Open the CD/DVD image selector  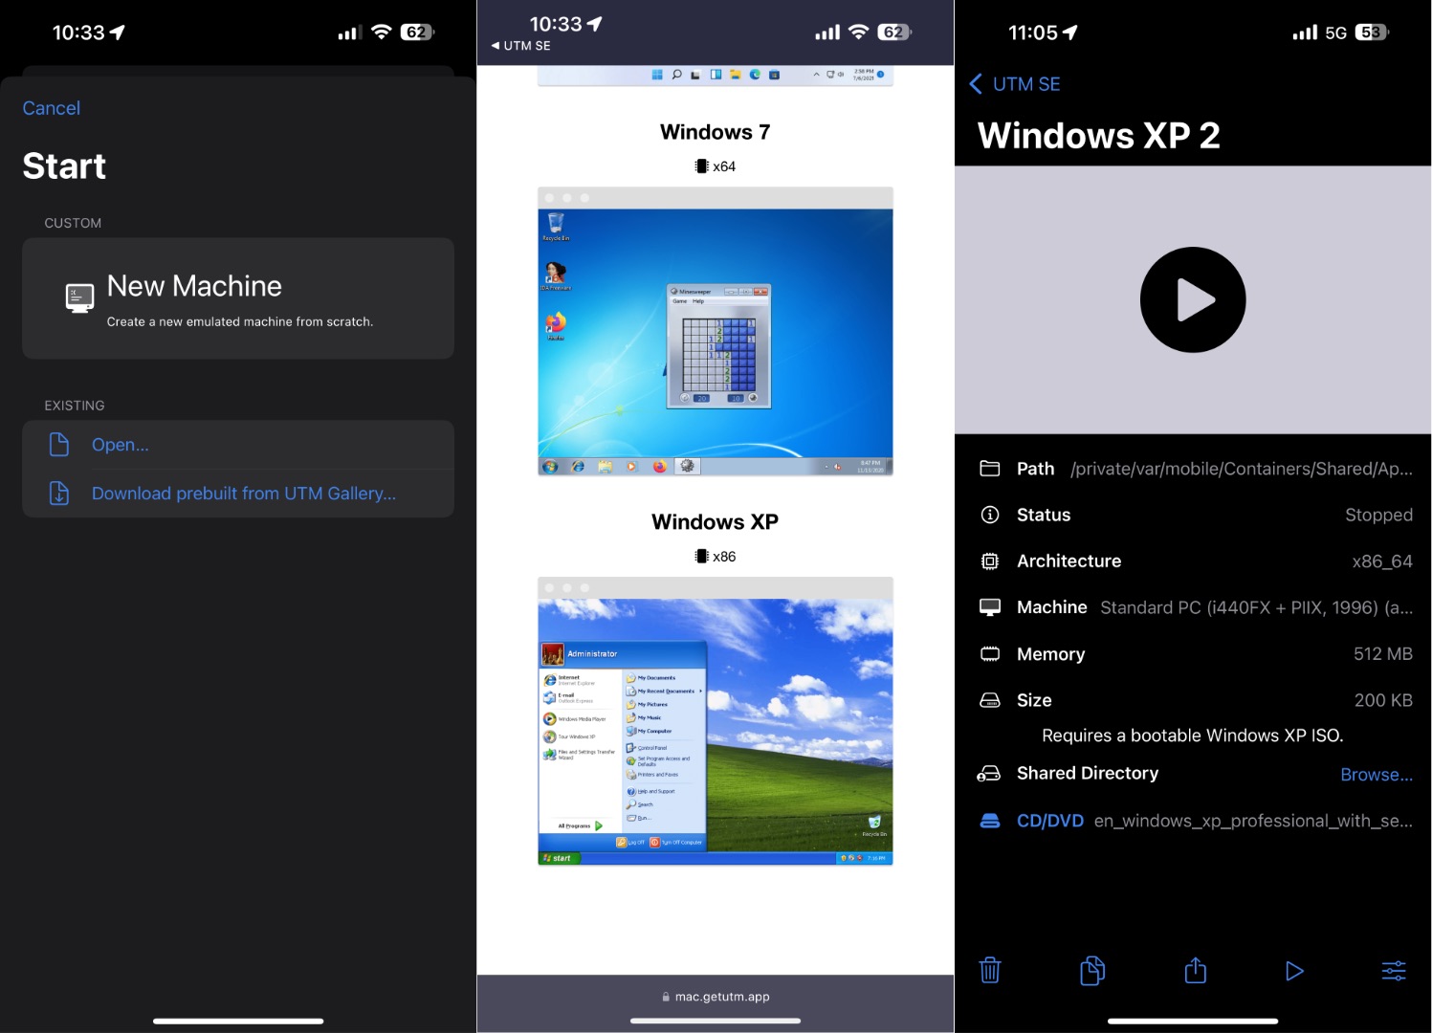coord(1049,821)
